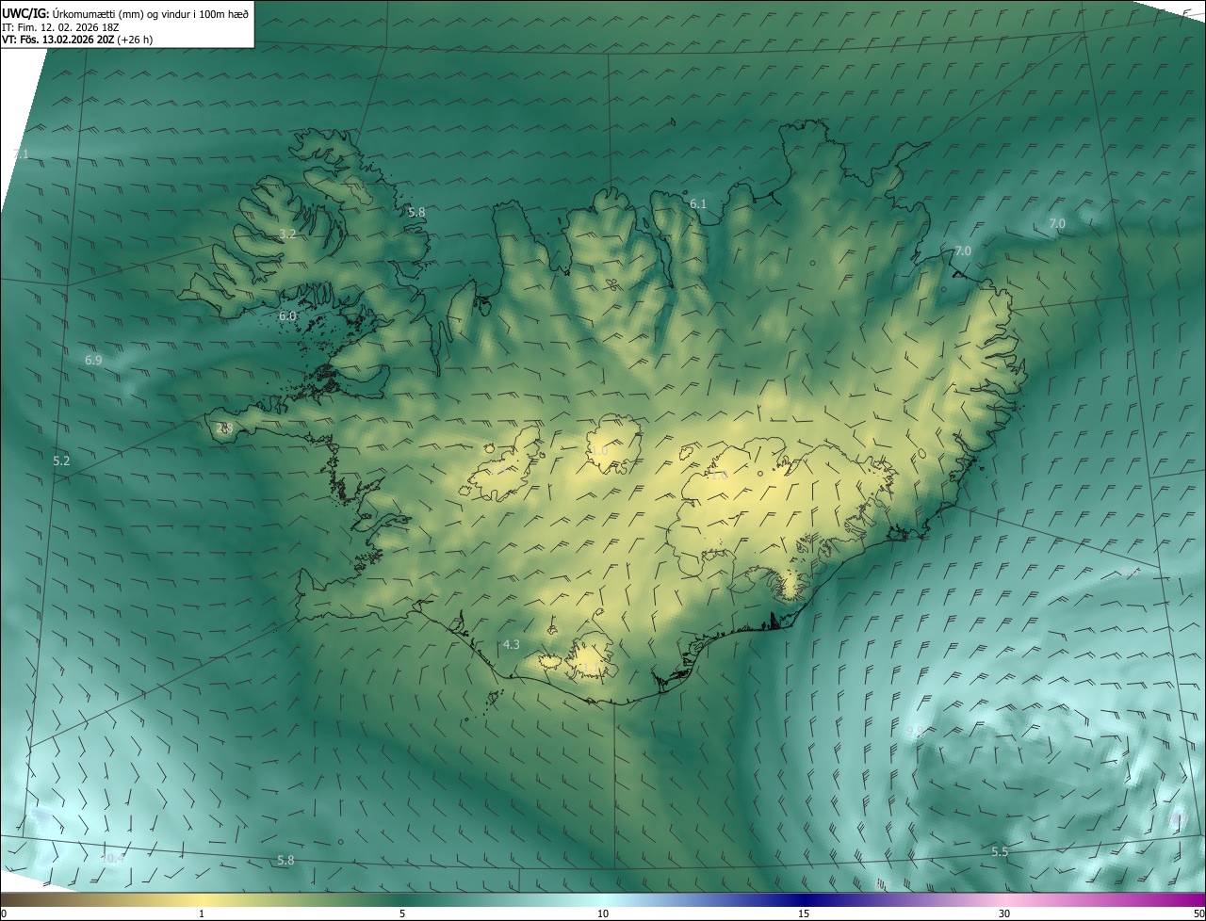
Task: Click the 10.4 value label on the map
Action: point(112,858)
